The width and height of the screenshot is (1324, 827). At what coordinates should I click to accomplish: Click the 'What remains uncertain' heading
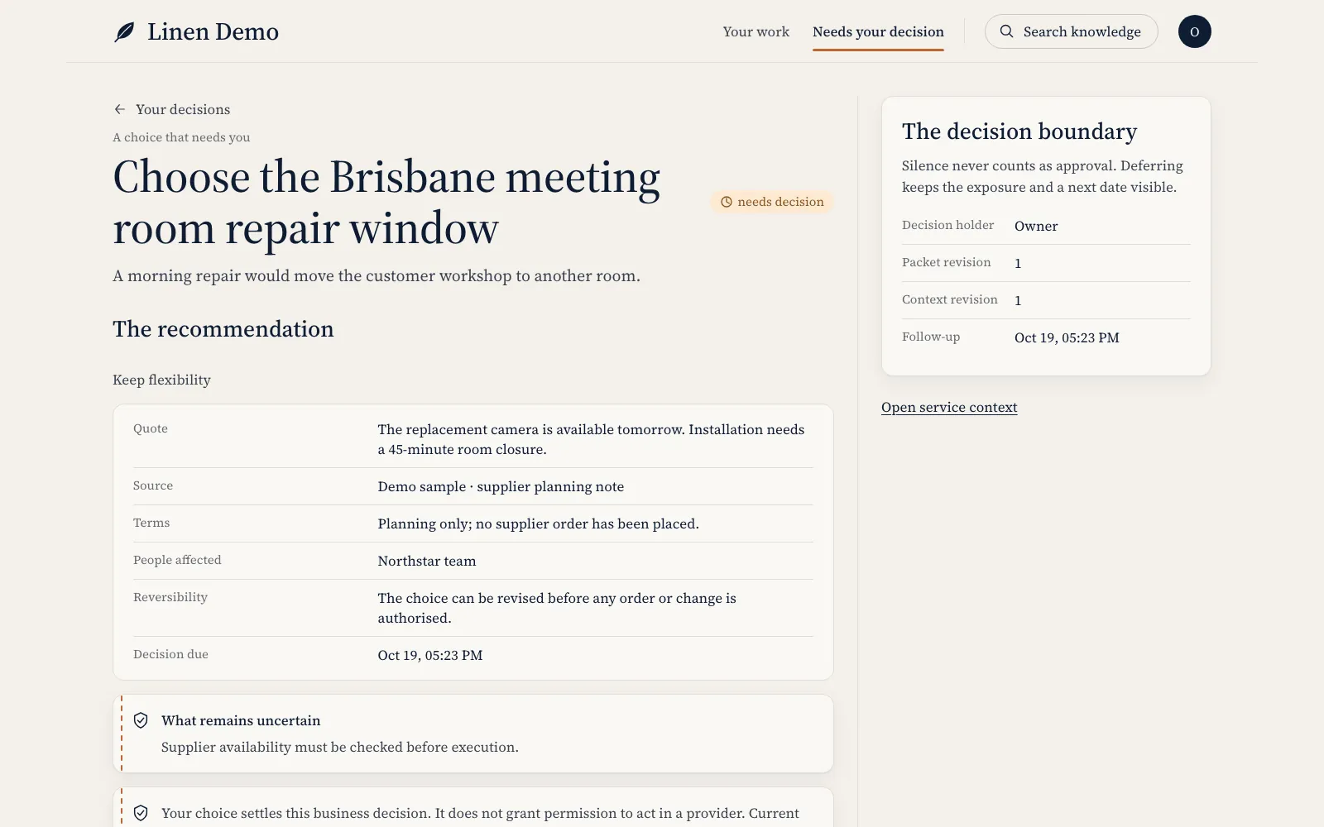coord(241,720)
